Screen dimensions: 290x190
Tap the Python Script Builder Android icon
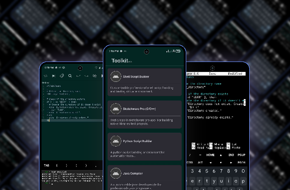(x=116, y=141)
